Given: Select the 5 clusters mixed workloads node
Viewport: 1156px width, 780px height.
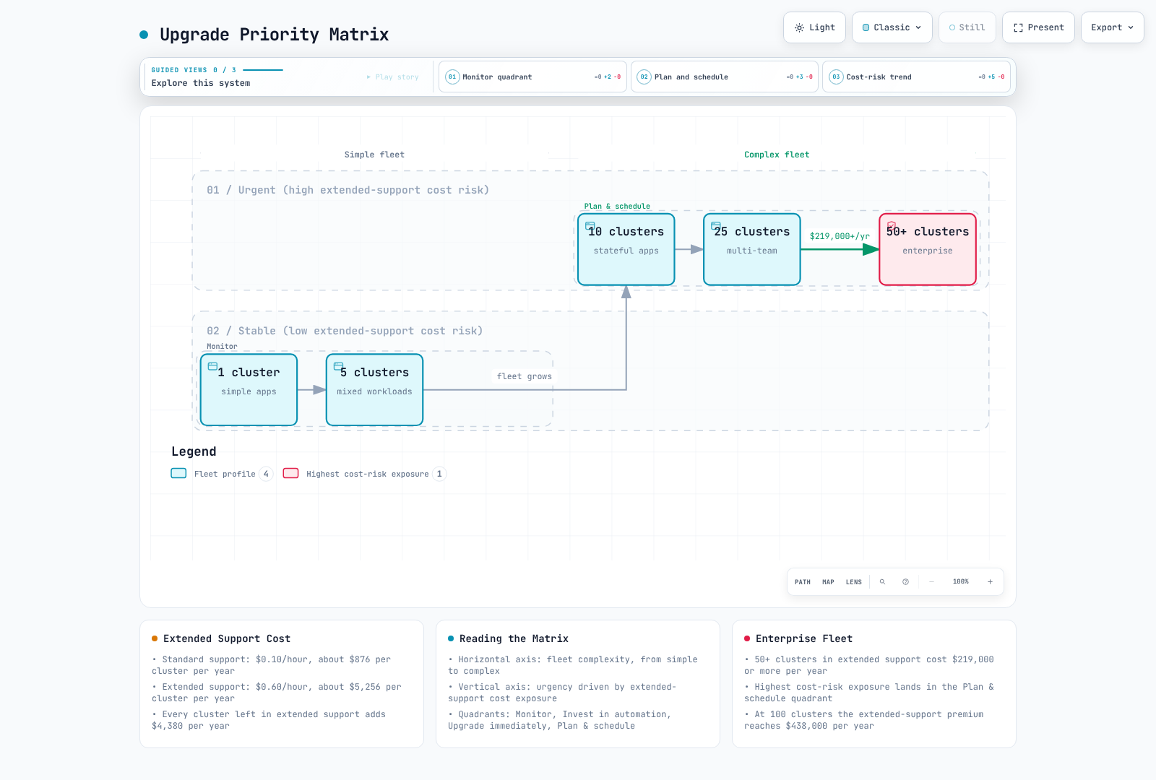Looking at the screenshot, I should click(374, 390).
